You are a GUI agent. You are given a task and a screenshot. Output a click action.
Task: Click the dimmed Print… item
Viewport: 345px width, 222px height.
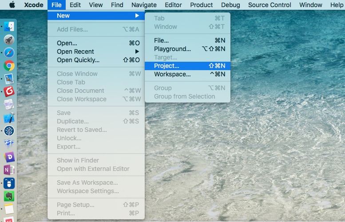(96, 214)
